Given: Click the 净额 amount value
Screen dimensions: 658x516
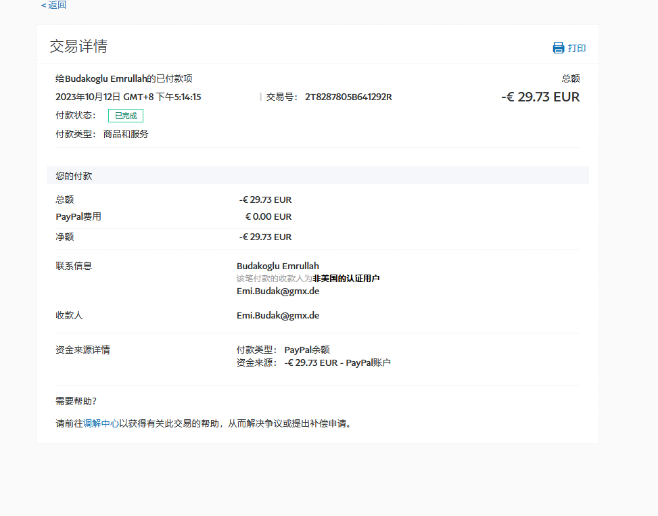Looking at the screenshot, I should (x=265, y=237).
